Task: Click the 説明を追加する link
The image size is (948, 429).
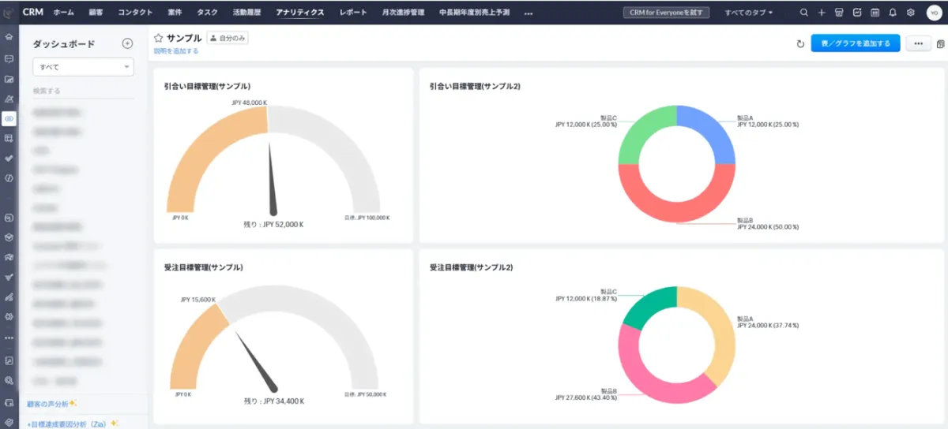Action: tap(176, 51)
